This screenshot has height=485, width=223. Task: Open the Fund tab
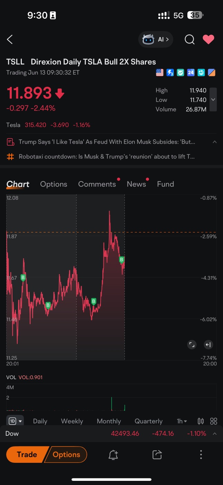(x=165, y=184)
